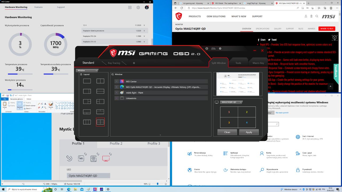Open the MSI Gaming OSD settings gear
The height and width of the screenshot is (192, 342).
220,49
